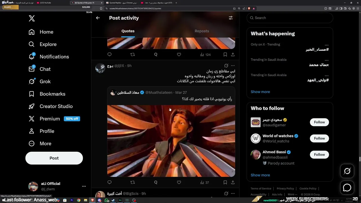The height and width of the screenshot is (203, 361).
Task: Bookmark the post with 37 views
Action: [x=225, y=182]
